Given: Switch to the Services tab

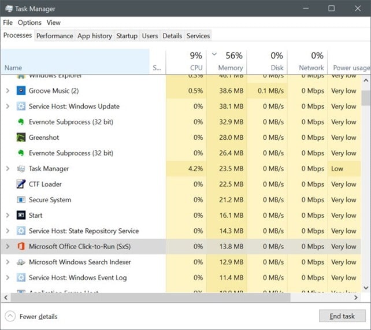Looking at the screenshot, I should (x=198, y=36).
